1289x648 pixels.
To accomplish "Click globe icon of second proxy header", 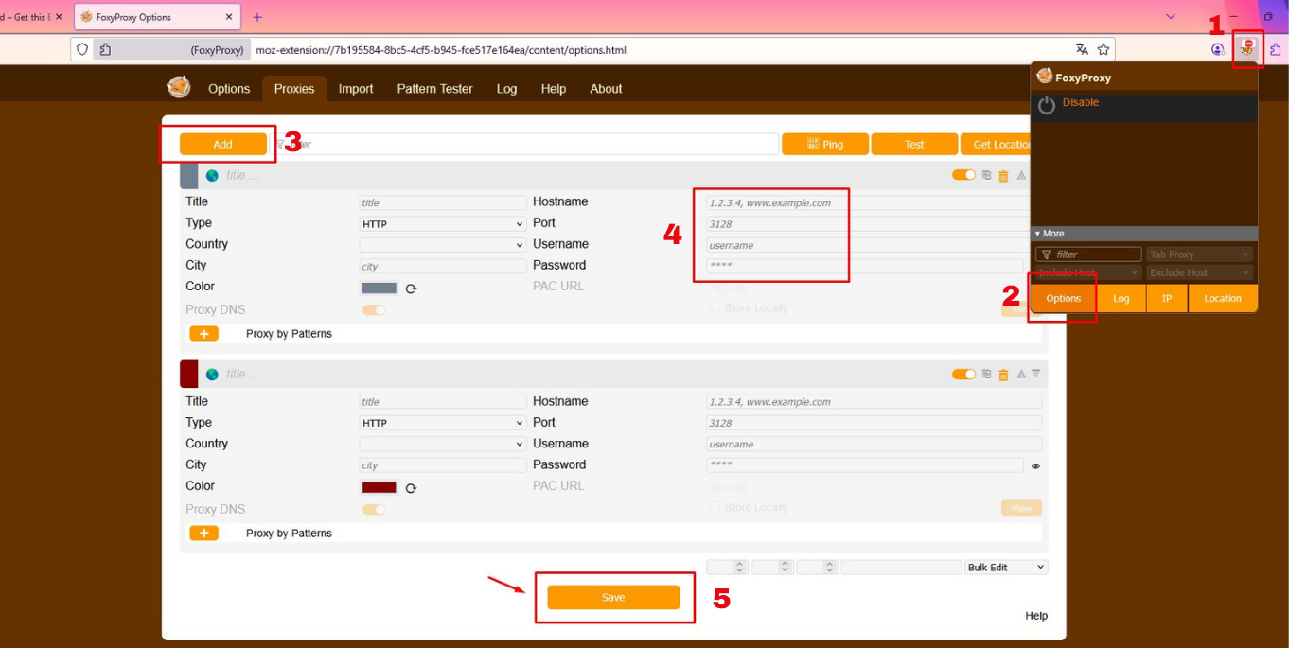I will coord(212,375).
